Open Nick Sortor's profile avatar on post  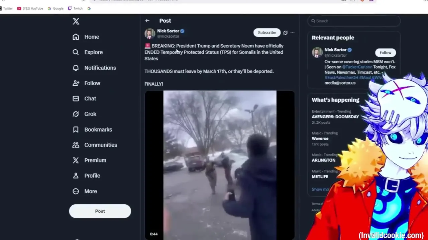click(150, 34)
